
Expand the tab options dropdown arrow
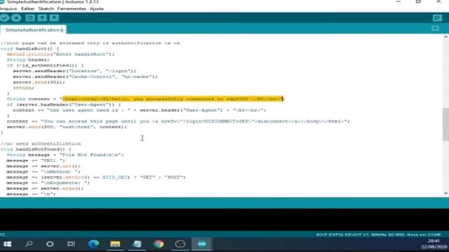tap(435, 29)
